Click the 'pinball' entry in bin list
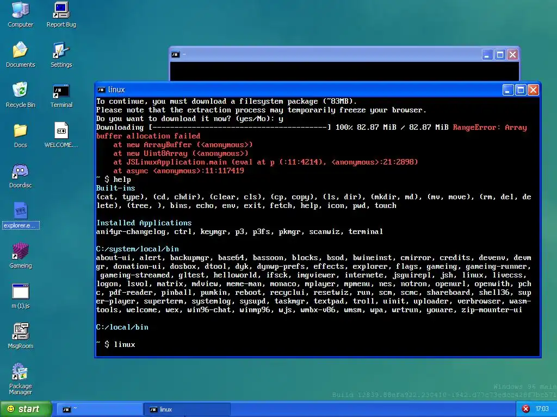The height and width of the screenshot is (417, 557). 177,293
